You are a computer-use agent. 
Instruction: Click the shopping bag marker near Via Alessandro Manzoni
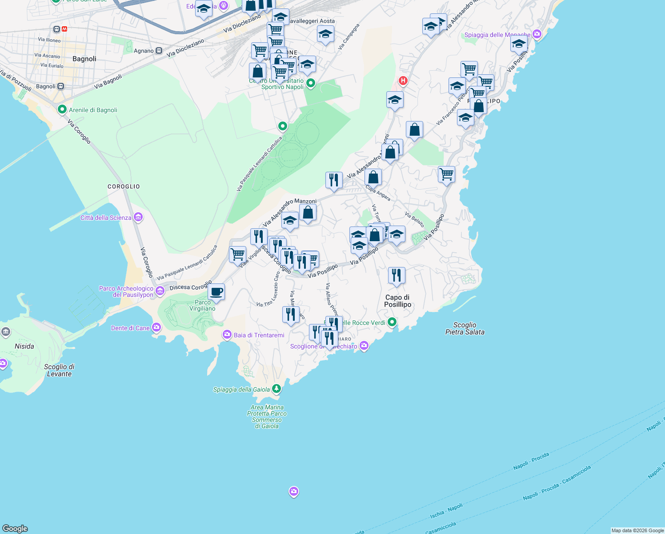[308, 213]
